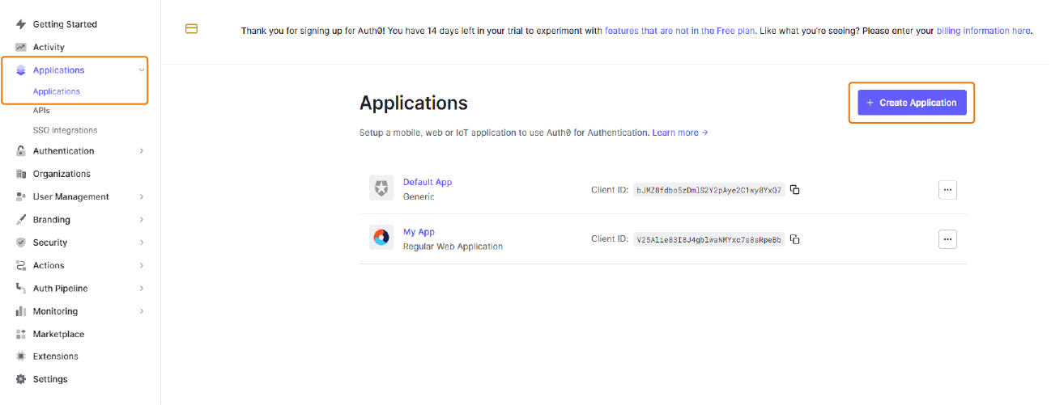Expand the Authentication section chevron

click(x=142, y=151)
